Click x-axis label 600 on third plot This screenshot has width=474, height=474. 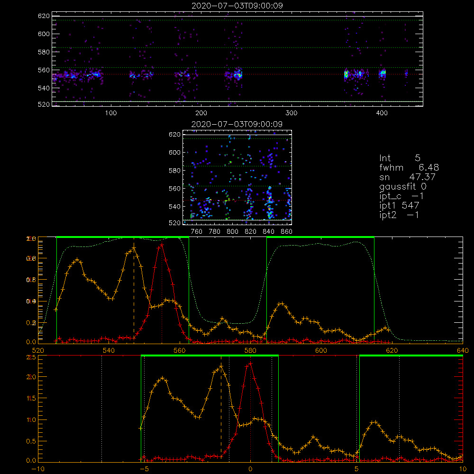pyautogui.click(x=321, y=351)
